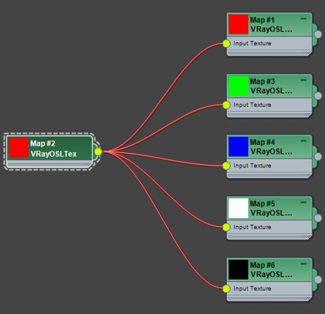This screenshot has width=325, height=314.
Task: Select the Map #2 VRayOSLTex node title
Action: point(53,149)
